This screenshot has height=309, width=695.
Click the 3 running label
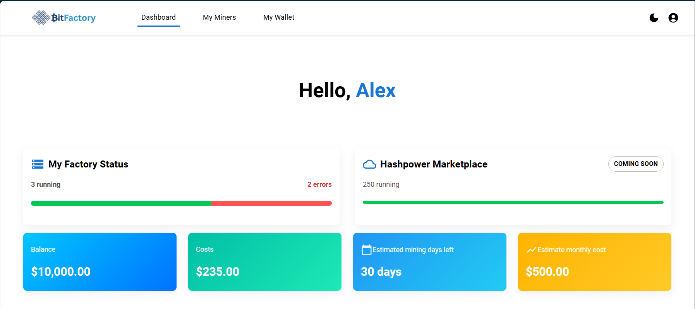(x=46, y=184)
